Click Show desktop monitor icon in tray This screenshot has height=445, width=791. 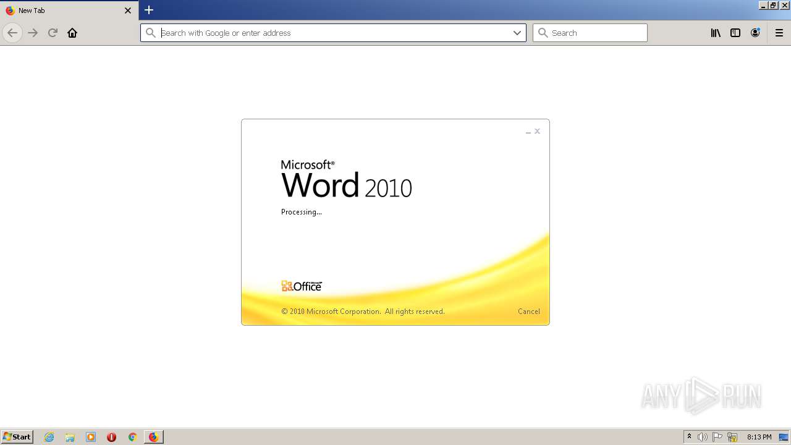pyautogui.click(x=784, y=437)
